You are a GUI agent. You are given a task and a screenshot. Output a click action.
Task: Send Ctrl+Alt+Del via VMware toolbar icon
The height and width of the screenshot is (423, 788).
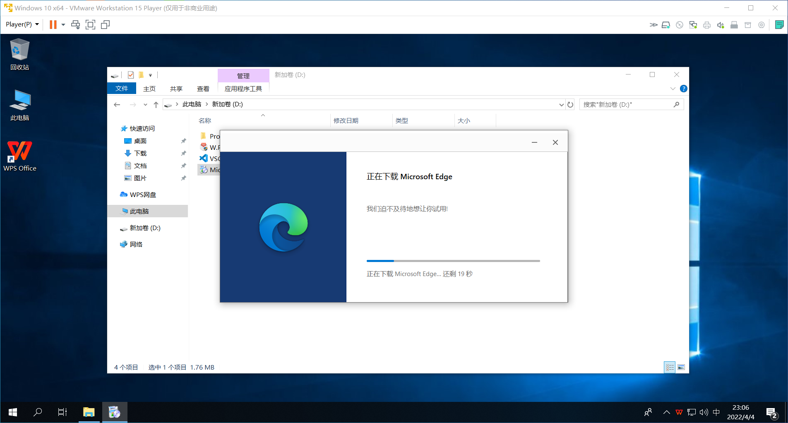[x=75, y=24]
